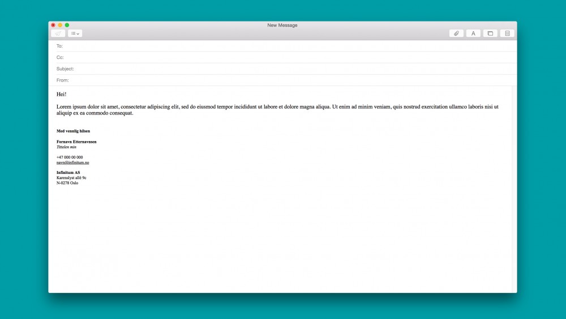Image resolution: width=566 pixels, height=319 pixels.
Task: Open the photo browser icon
Action: coord(490,33)
